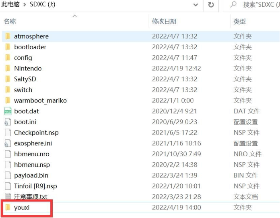Screen dimensions: 280x218
Task: Click the Tinfoil [R9].nsp file icon
Action: (x=8, y=186)
